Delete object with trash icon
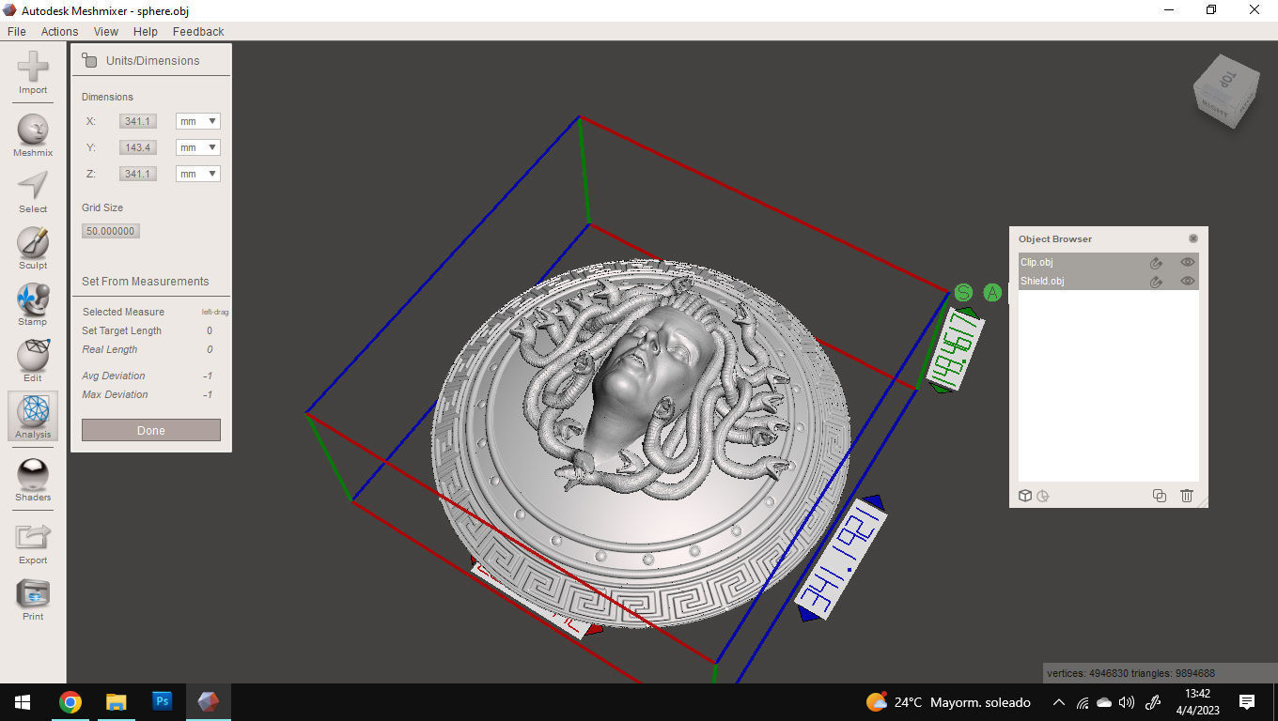The image size is (1278, 721). click(x=1187, y=496)
